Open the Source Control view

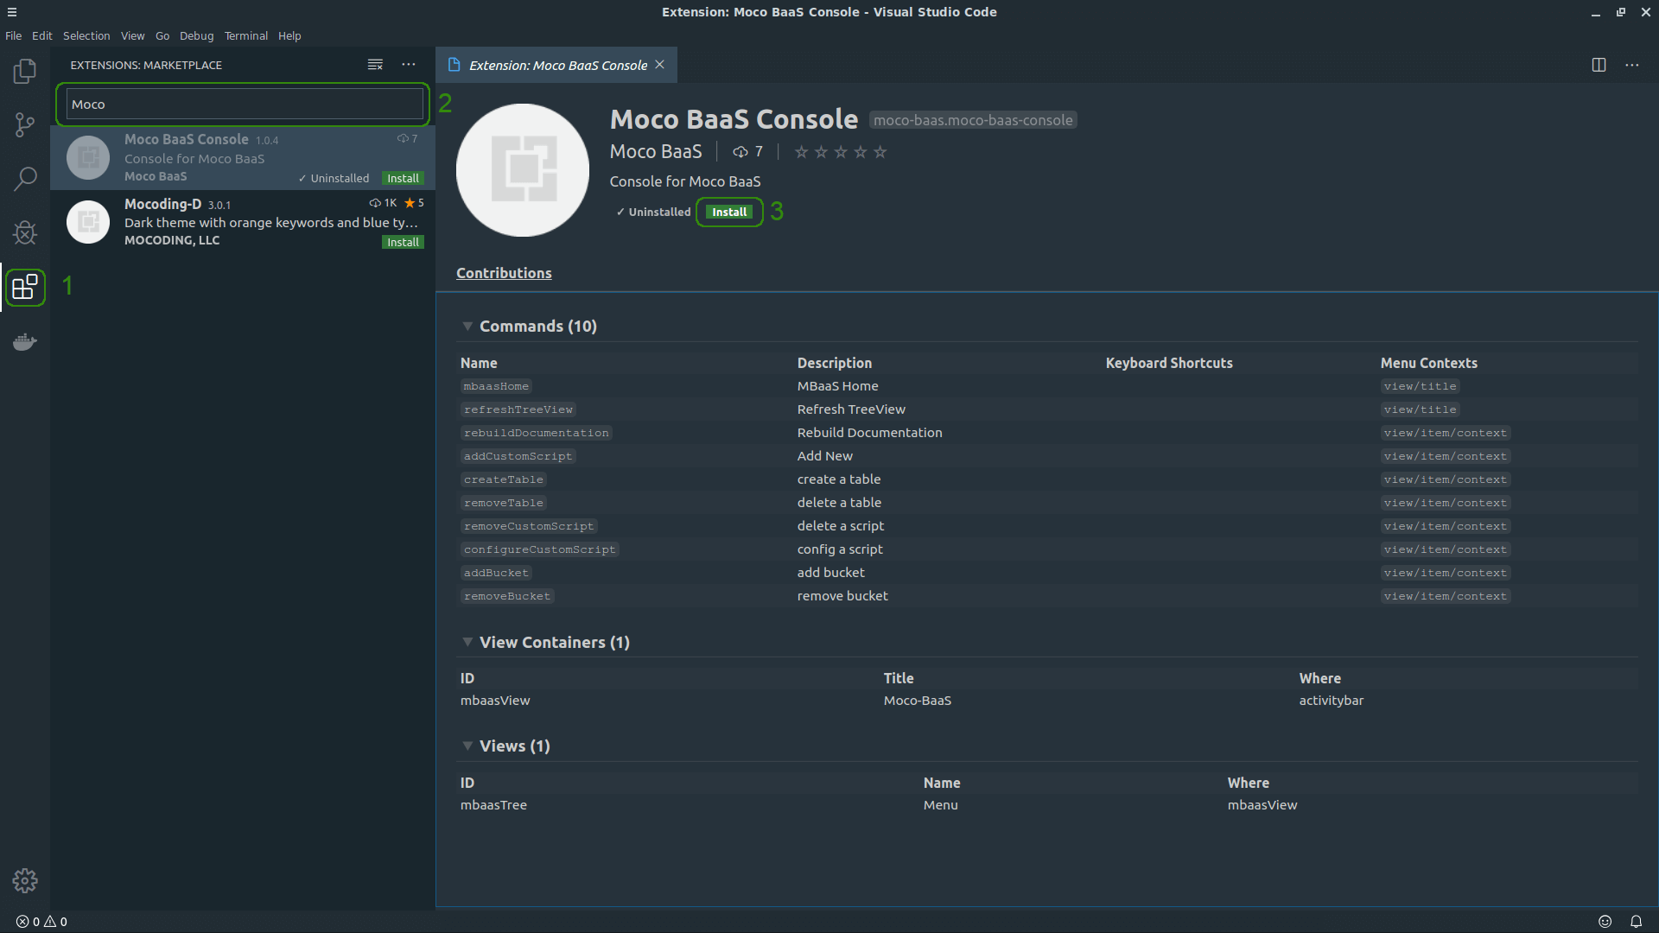point(25,125)
